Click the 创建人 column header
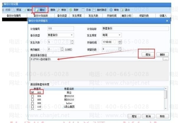This screenshot has height=123, width=178. tap(163, 16)
